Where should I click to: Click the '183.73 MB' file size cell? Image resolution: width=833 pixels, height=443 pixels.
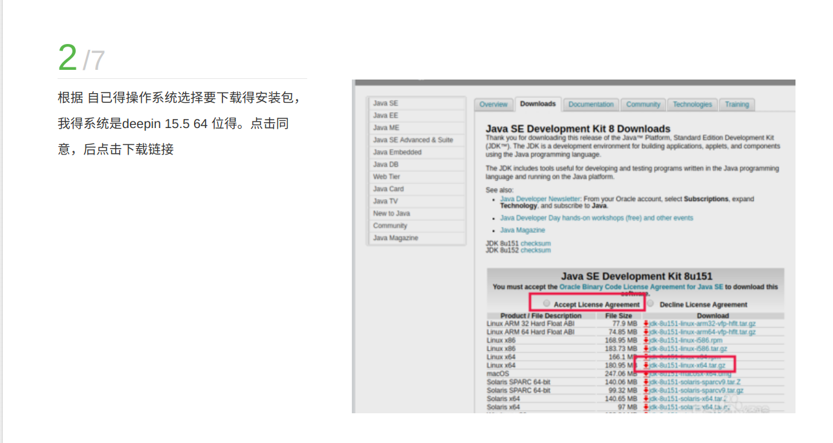[x=621, y=349]
